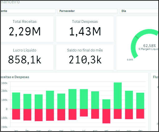Click the 0,00% gauge minimum label

point(130,60)
